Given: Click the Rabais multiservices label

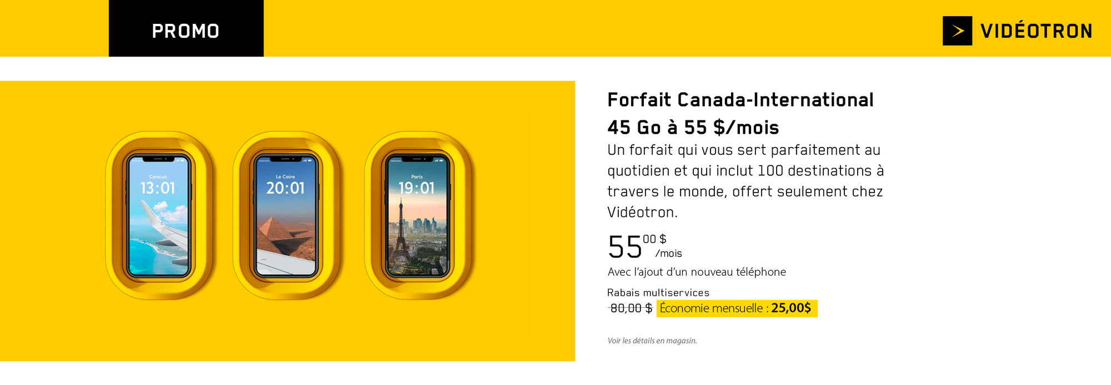Looking at the screenshot, I should click(658, 293).
